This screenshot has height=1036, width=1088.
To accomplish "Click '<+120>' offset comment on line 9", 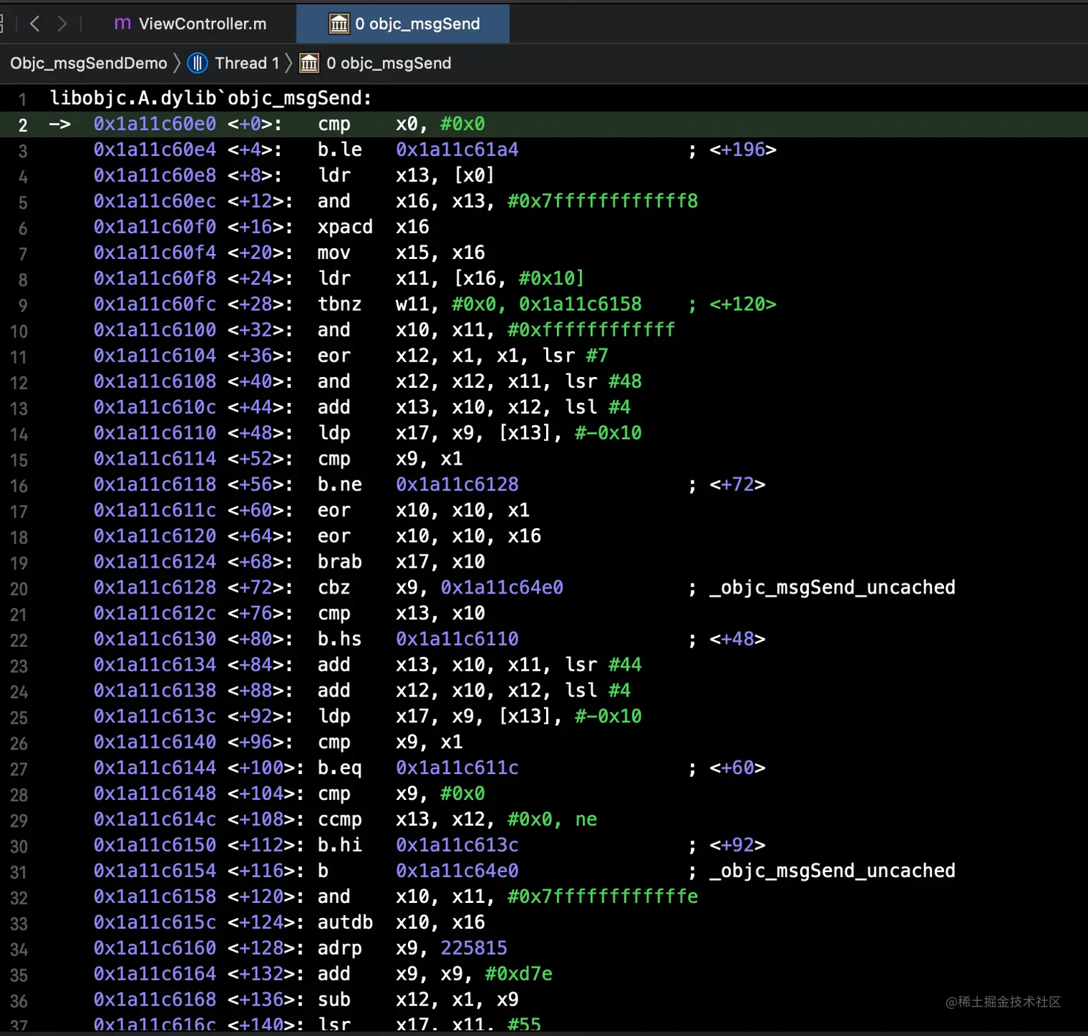I will [x=743, y=304].
